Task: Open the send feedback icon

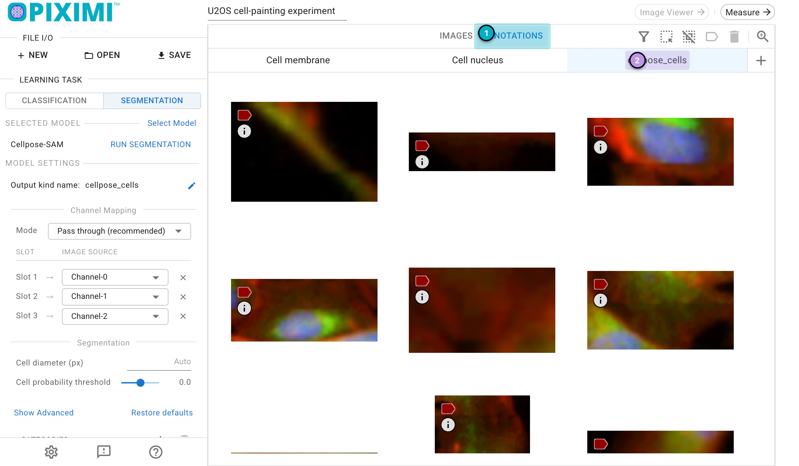Action: [104, 452]
